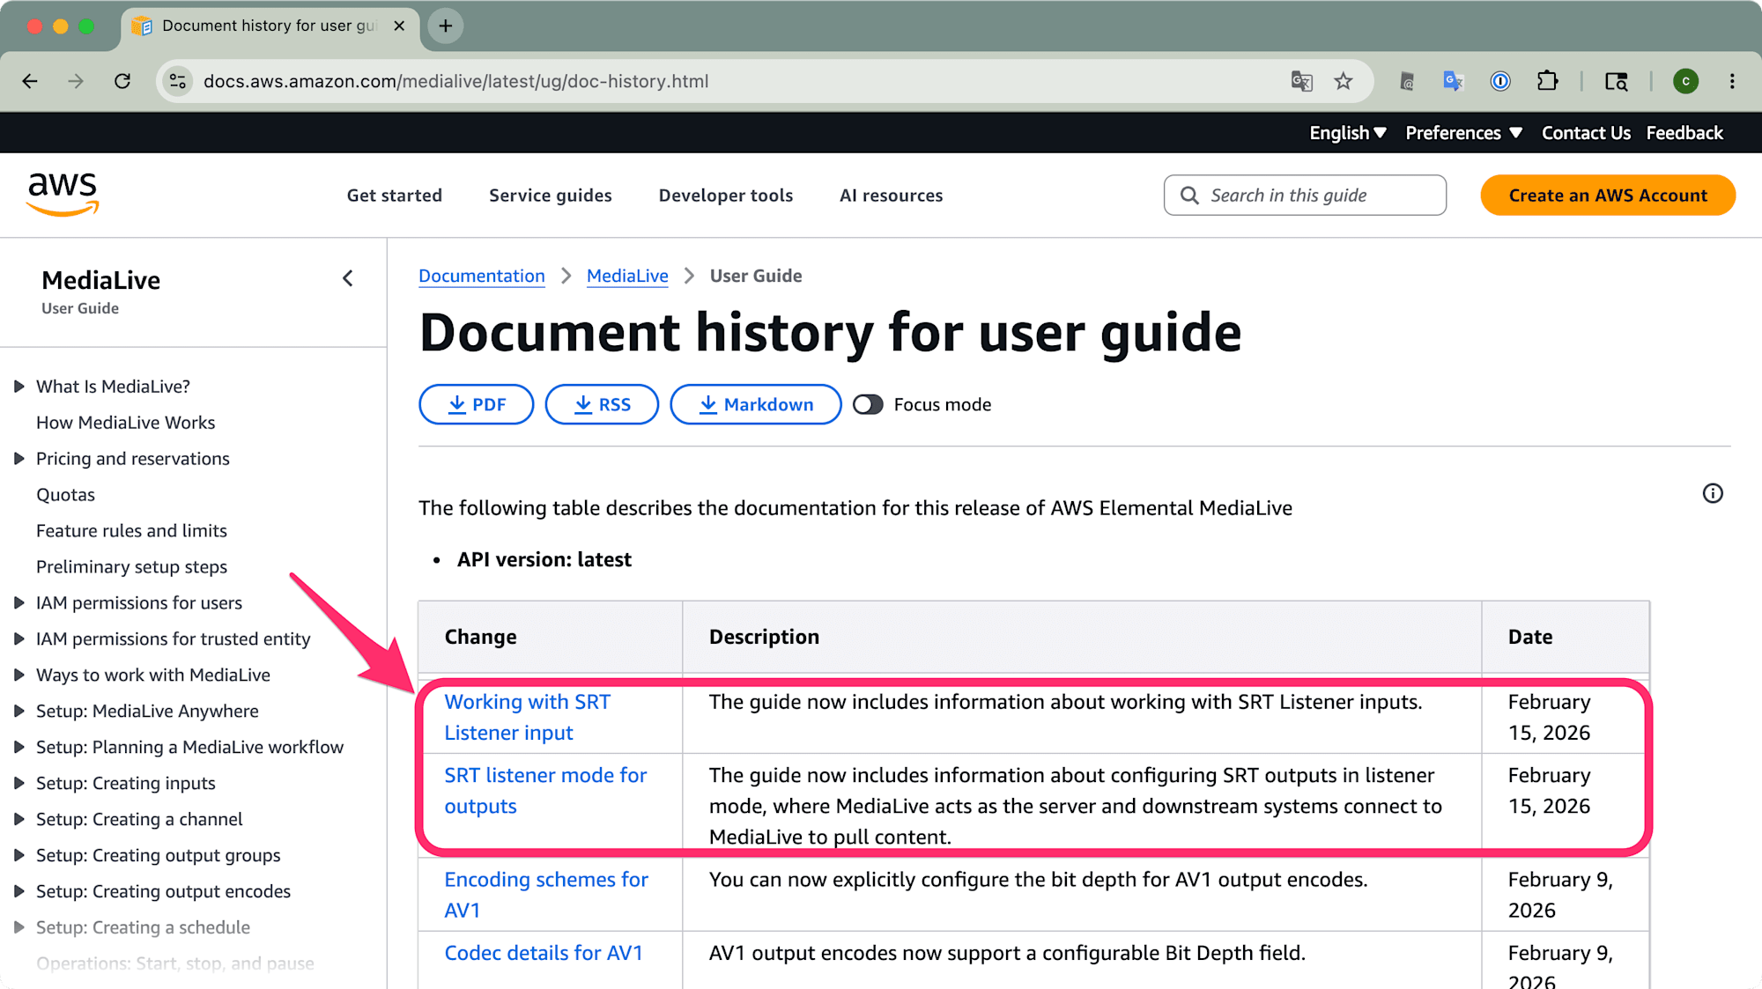Open Setup: Creating a schedule item

pos(143,928)
